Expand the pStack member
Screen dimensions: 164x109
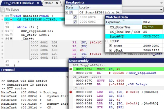[x=110, y=50]
